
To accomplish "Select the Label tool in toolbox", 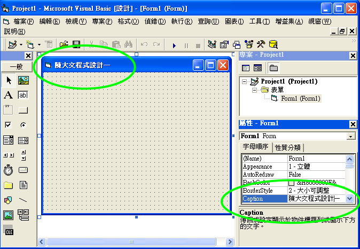I will [9, 95].
